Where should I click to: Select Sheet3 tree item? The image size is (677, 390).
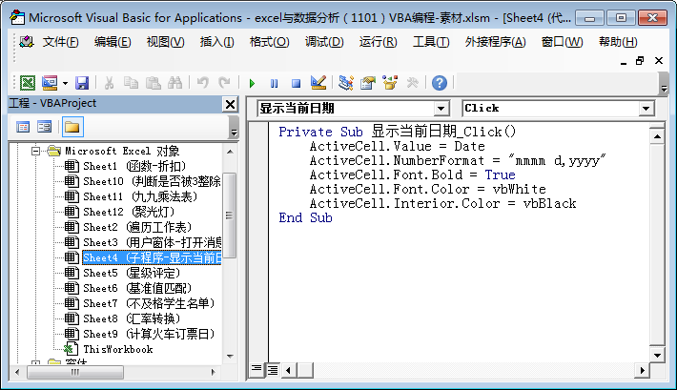152,243
